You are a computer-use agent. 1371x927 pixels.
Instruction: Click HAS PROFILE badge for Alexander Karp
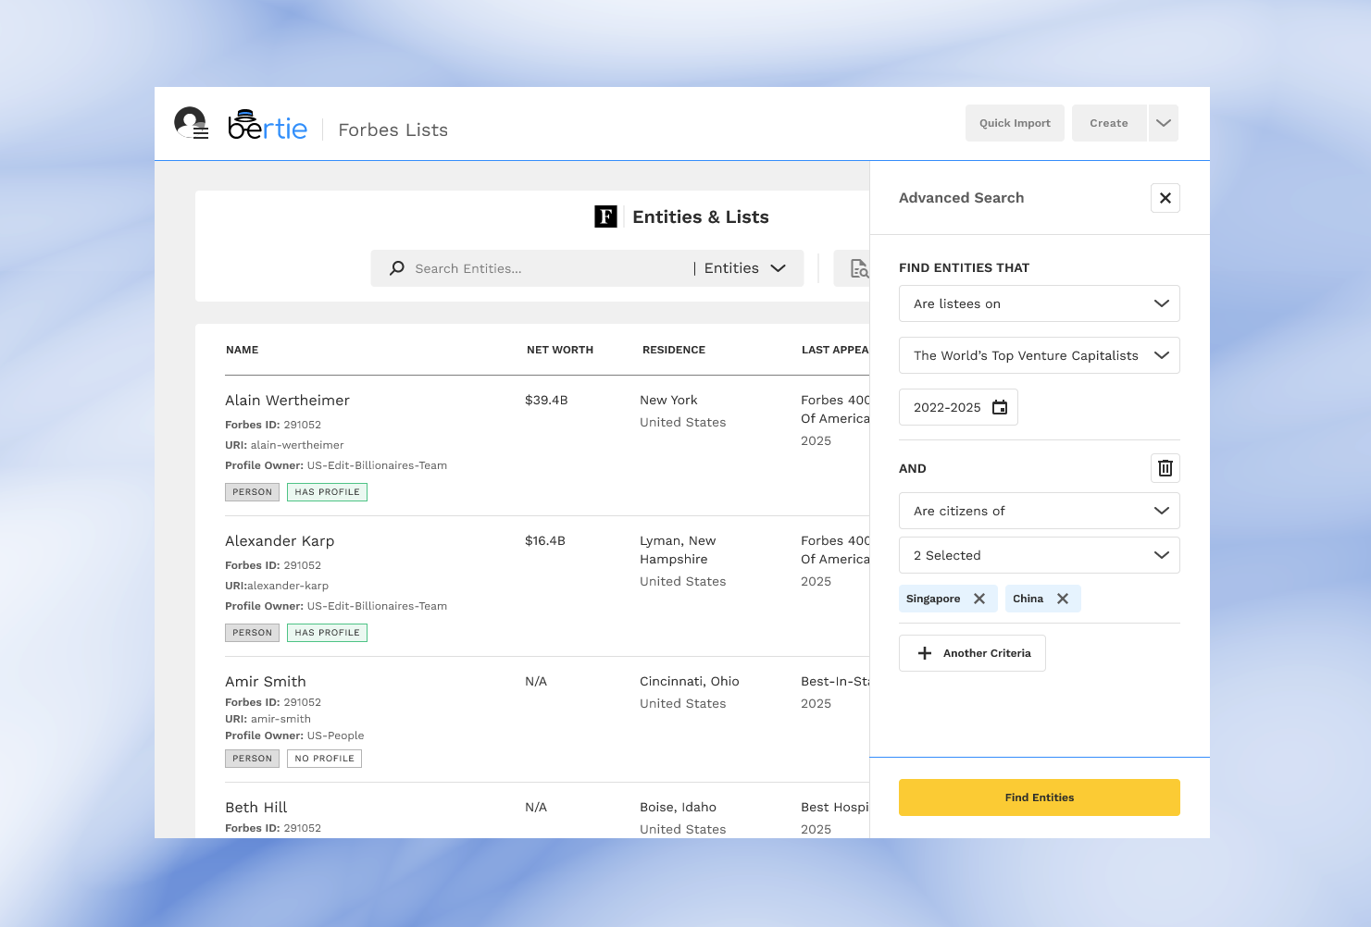tap(327, 633)
